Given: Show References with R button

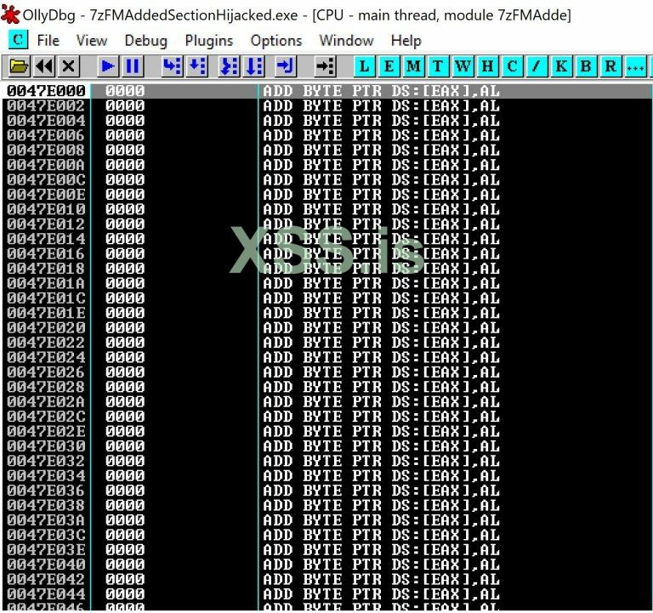Looking at the screenshot, I should click(x=610, y=66).
